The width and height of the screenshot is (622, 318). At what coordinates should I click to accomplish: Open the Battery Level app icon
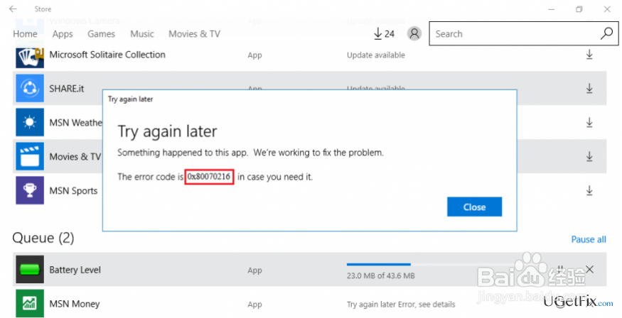(30, 269)
